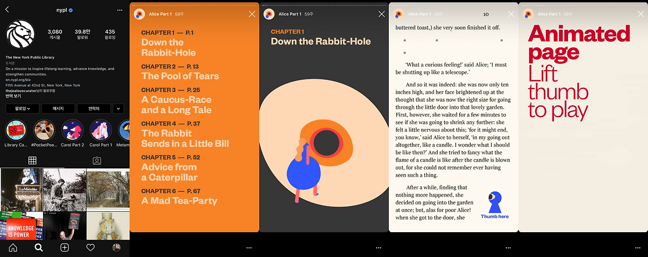The height and width of the screenshot is (257, 648).
Task: Switch to the tagged photos tab
Action: [97, 160]
